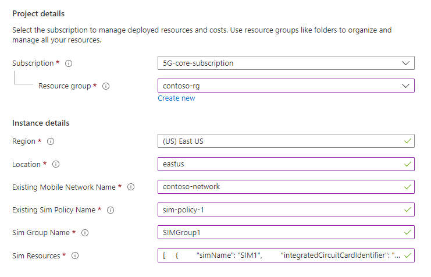Show info icon tooltip for Sim Group Name
The image size is (431, 277).
coord(85,233)
